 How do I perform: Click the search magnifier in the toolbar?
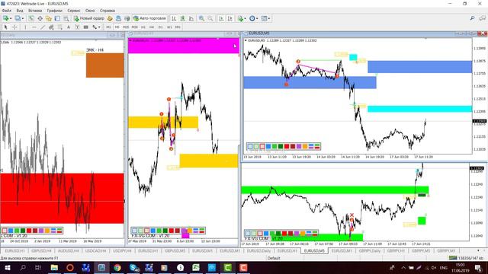tap(472, 18)
